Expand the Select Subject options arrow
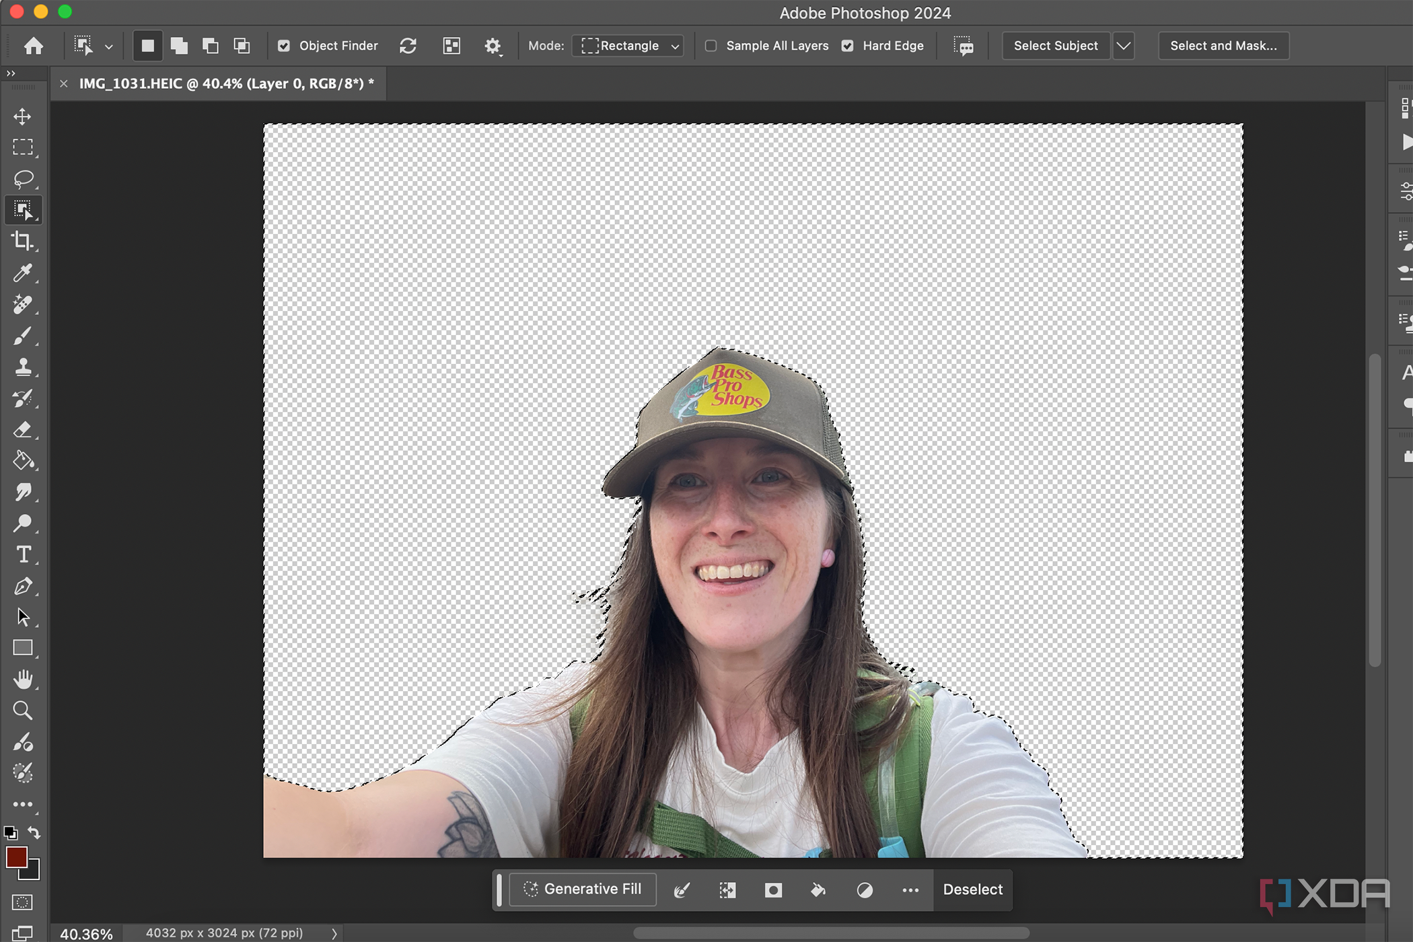This screenshot has width=1413, height=942. click(1123, 46)
